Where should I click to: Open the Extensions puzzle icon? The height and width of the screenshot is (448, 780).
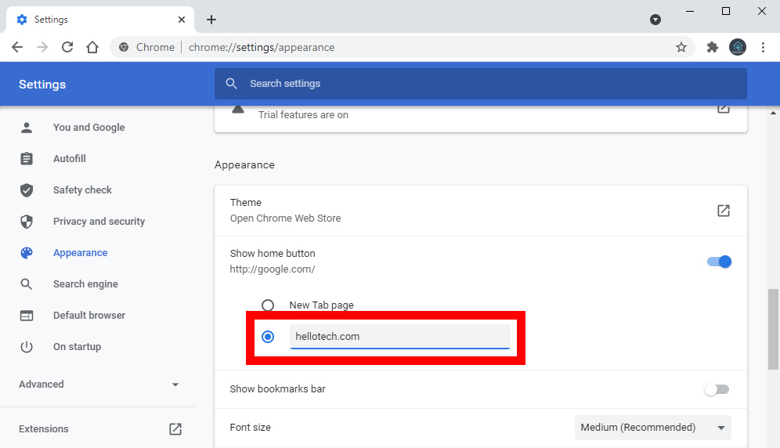(713, 47)
